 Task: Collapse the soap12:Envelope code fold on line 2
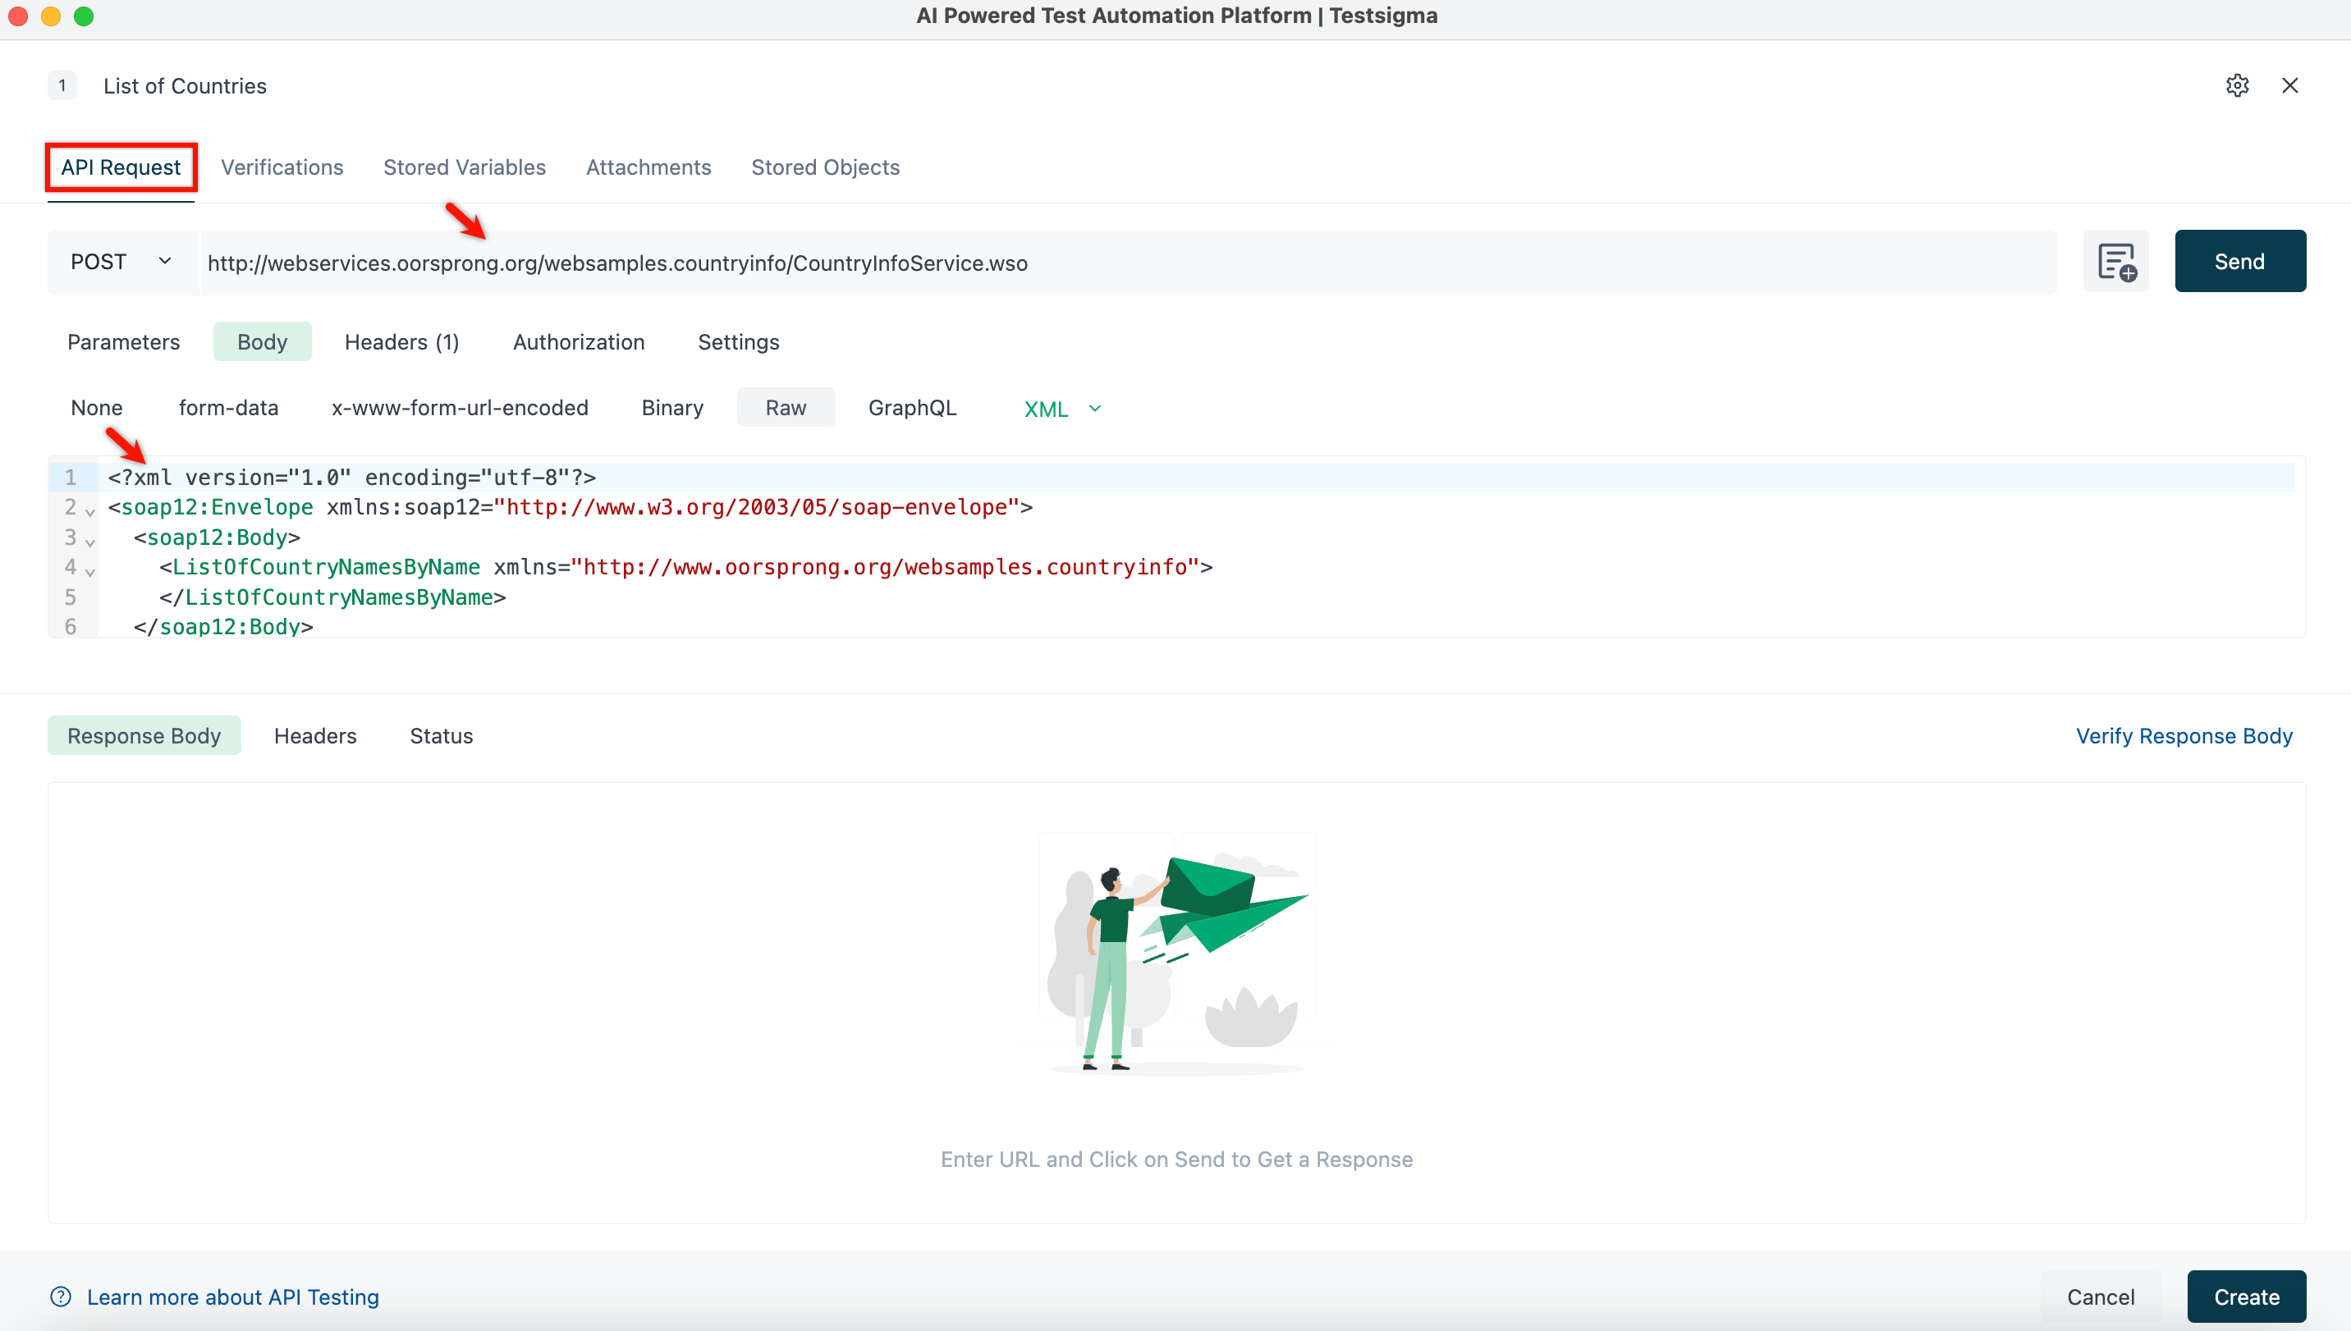click(89, 512)
